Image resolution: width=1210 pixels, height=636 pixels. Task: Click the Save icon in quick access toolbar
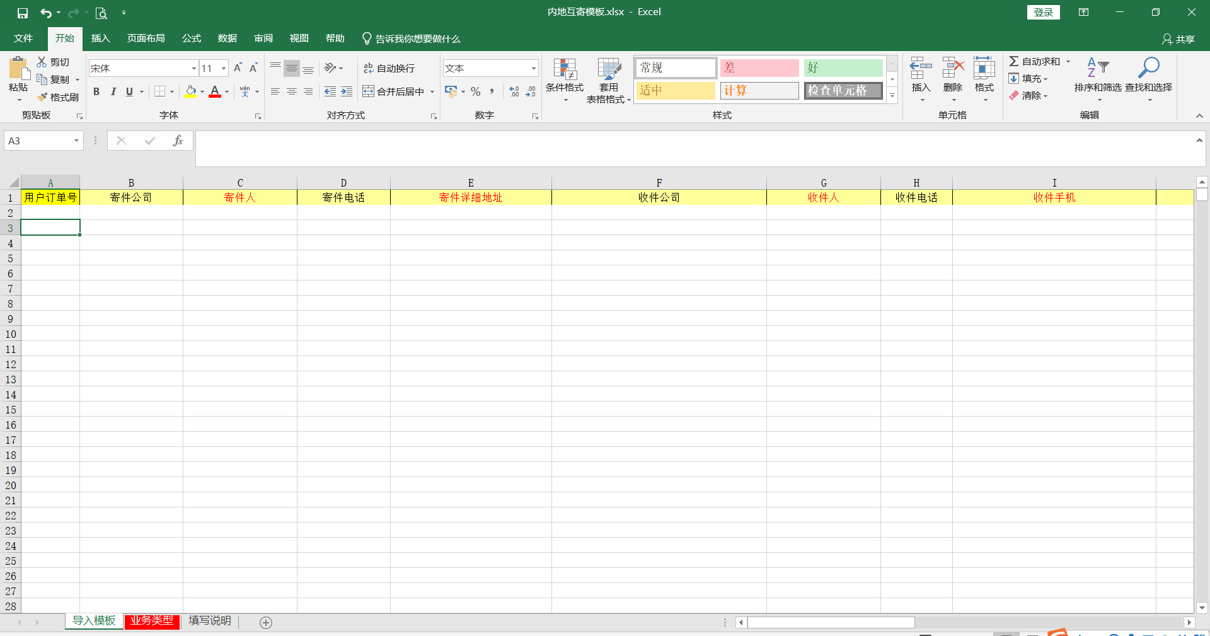point(23,13)
